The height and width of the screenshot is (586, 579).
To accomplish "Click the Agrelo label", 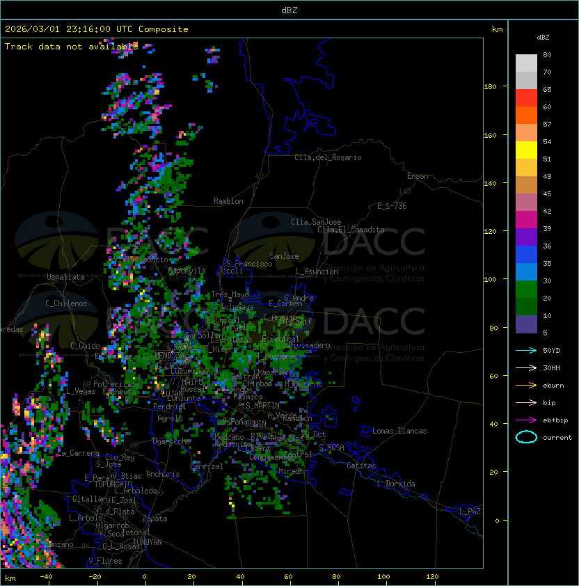I will pyautogui.click(x=170, y=418).
